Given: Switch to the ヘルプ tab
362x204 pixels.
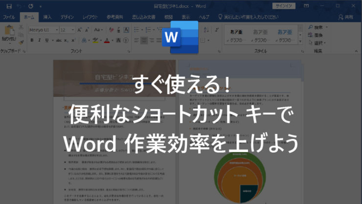Looking at the screenshot, I should [x=204, y=17].
